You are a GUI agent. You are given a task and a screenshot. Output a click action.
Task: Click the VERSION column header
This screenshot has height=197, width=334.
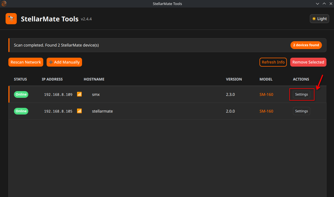234,79
